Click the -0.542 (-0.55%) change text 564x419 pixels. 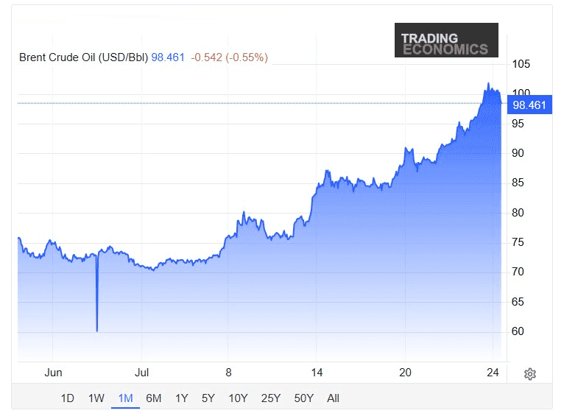click(x=230, y=57)
